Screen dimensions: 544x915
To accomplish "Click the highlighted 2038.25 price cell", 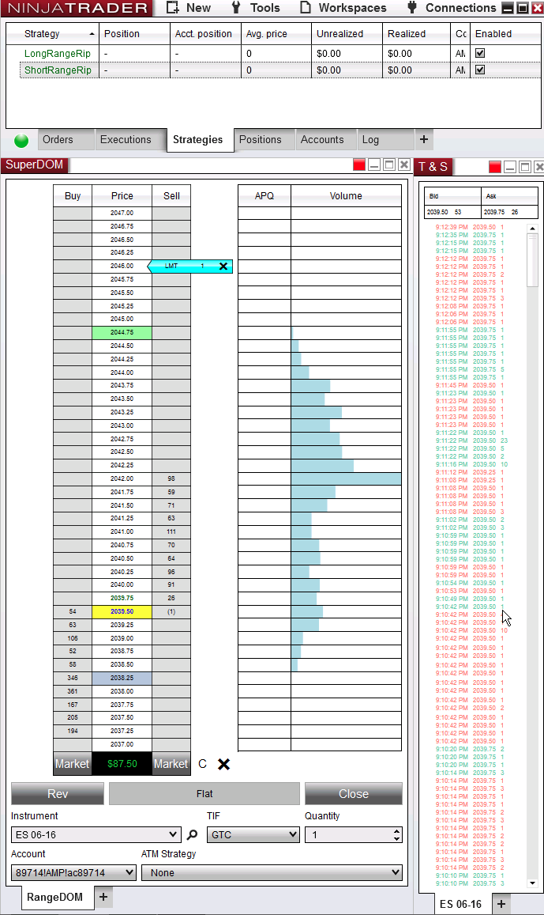I will [122, 678].
